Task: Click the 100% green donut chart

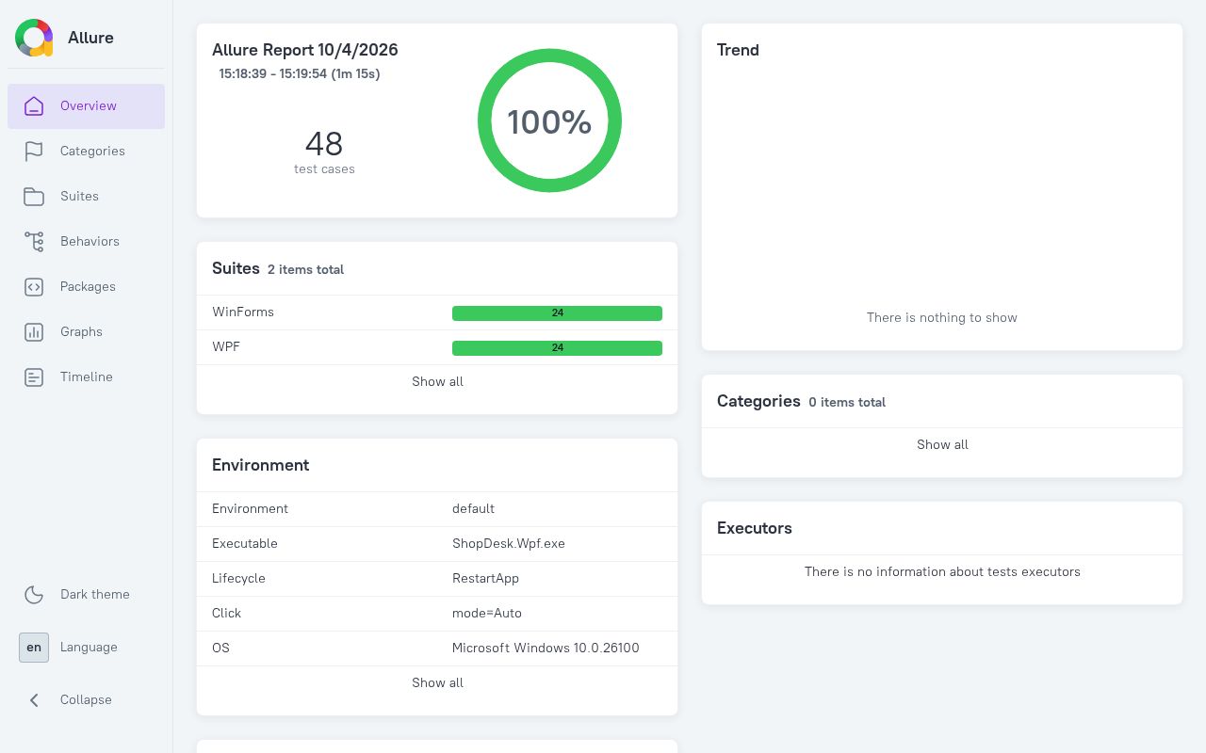Action: pyautogui.click(x=549, y=120)
